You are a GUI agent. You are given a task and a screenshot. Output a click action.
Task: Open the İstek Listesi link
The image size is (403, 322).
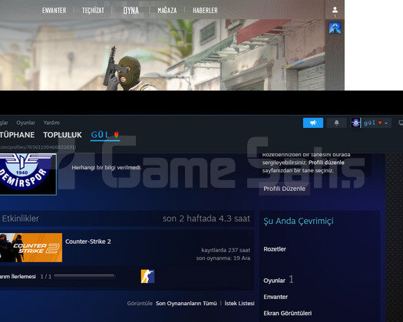point(239,304)
